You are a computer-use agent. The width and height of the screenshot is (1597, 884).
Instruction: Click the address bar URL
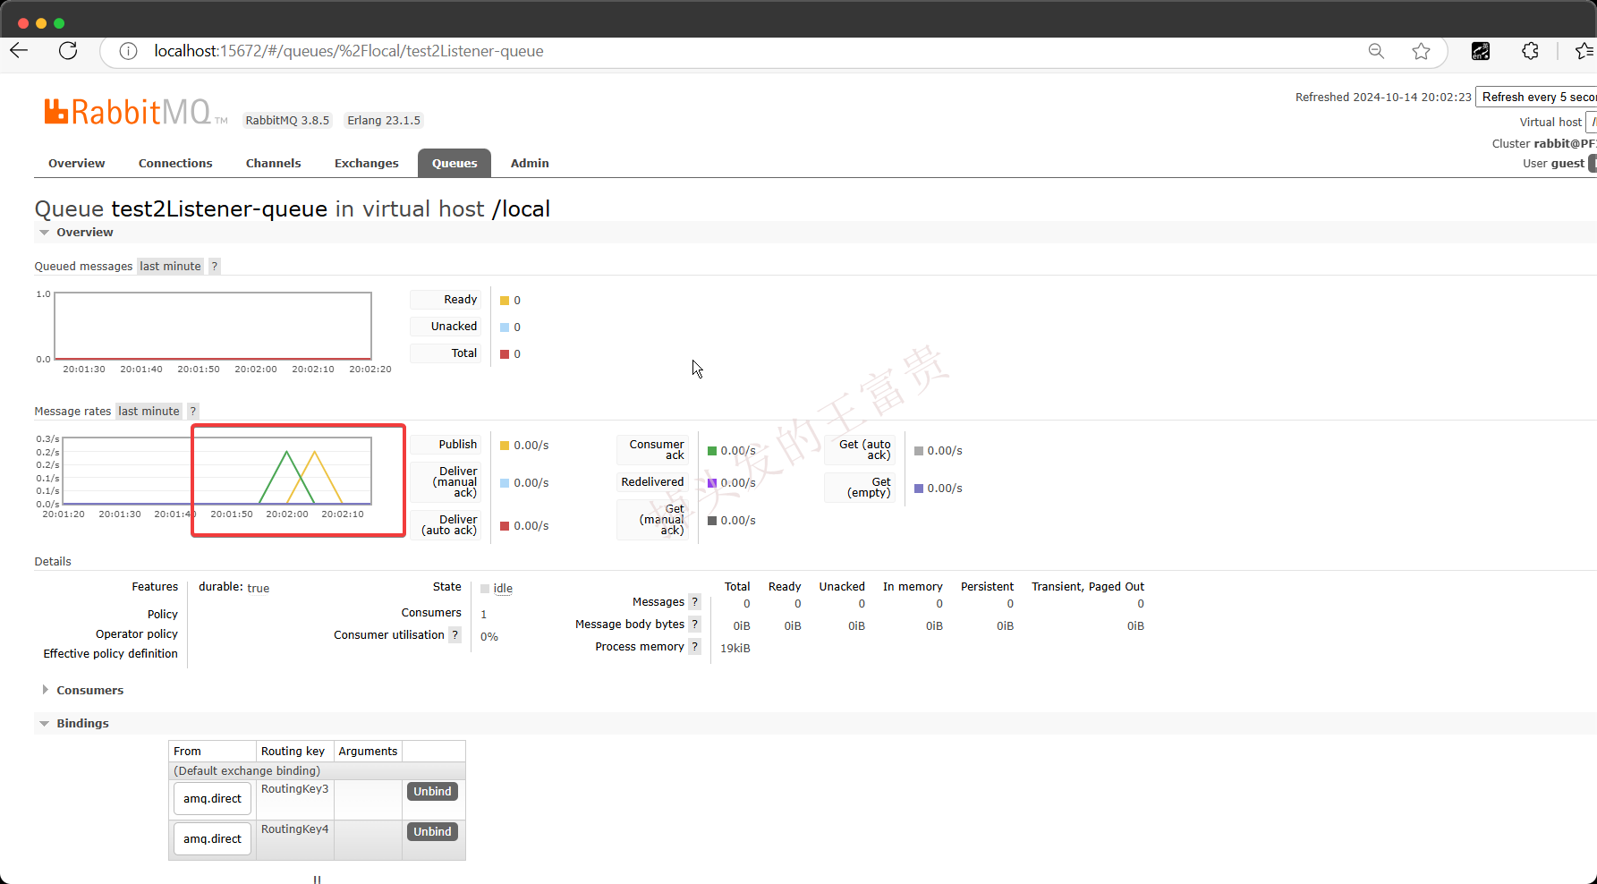349,51
